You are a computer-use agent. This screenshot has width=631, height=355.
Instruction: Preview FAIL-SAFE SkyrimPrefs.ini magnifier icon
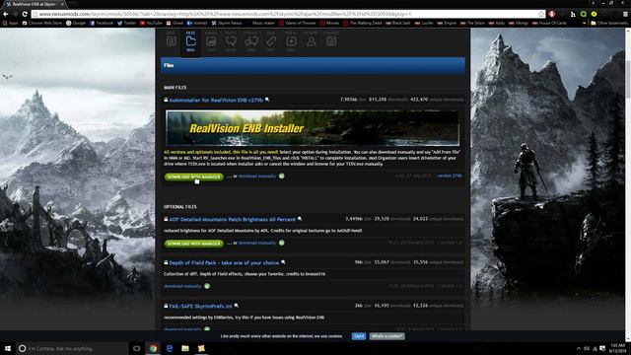(237, 306)
